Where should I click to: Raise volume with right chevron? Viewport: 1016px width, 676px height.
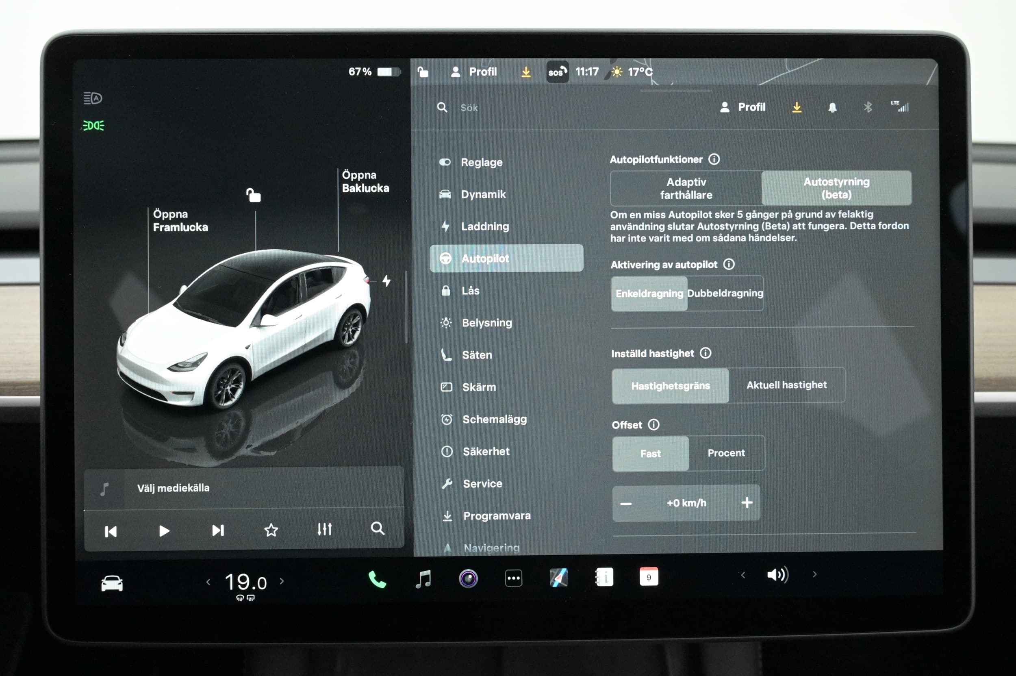[814, 574]
